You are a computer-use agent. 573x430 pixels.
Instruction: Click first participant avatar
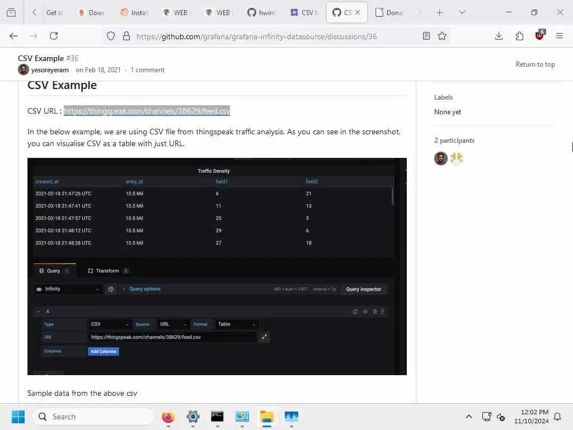(441, 158)
